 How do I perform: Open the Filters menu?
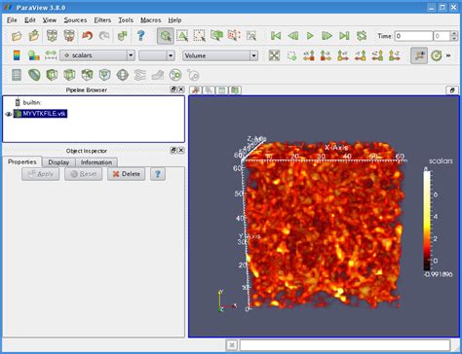pyautogui.click(x=102, y=20)
